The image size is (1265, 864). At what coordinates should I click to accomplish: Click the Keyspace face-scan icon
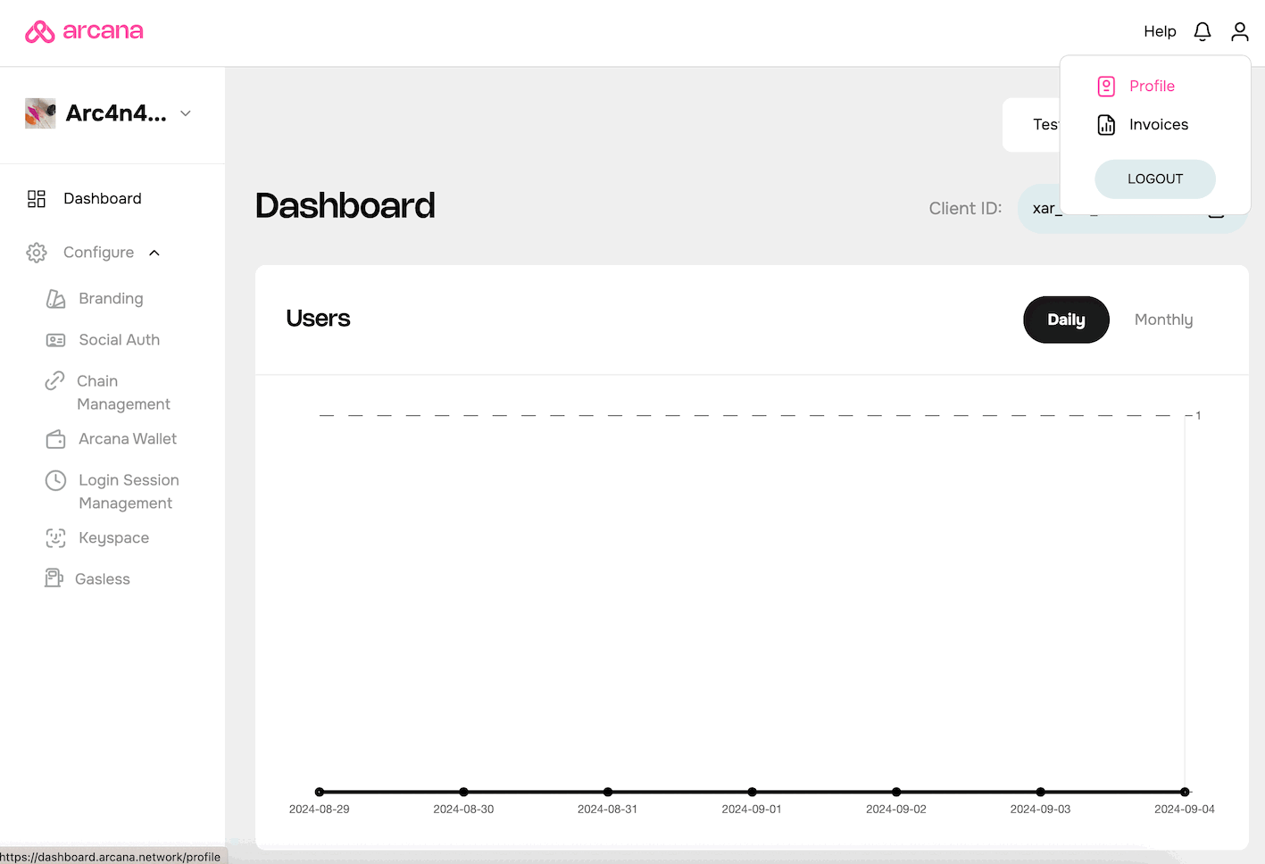pyautogui.click(x=55, y=538)
